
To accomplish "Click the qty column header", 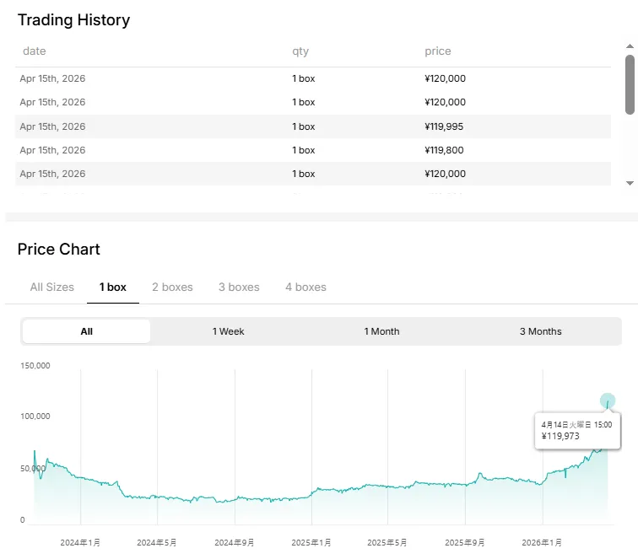I will (300, 51).
